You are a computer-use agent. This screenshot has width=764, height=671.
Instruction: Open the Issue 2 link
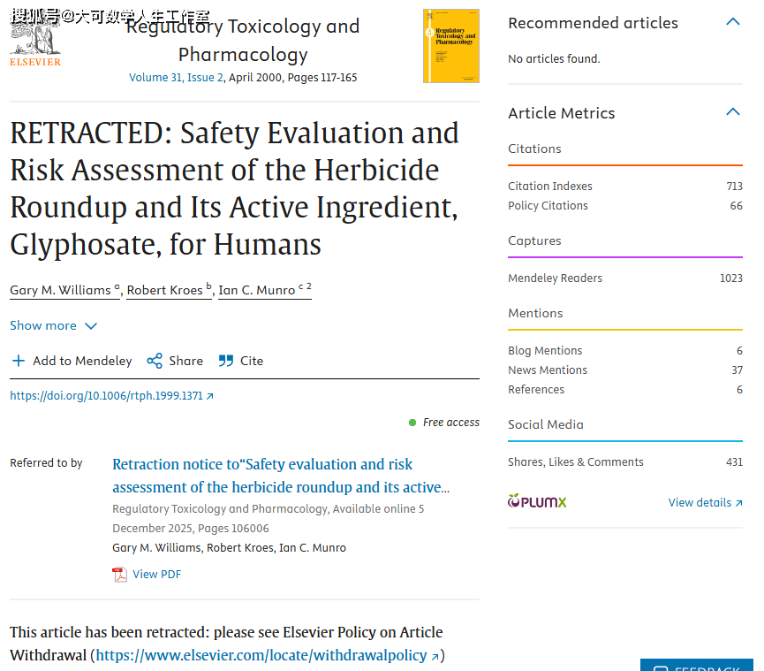(x=205, y=78)
